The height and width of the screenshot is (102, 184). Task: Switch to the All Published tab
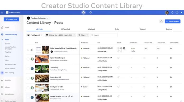65,29
